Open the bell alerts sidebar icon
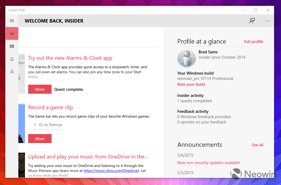The height and width of the screenshot is (185, 281). [12, 59]
